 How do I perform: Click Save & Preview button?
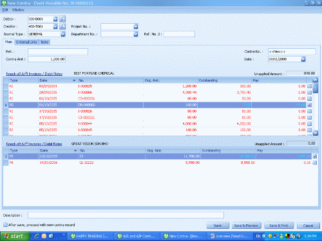246,226
